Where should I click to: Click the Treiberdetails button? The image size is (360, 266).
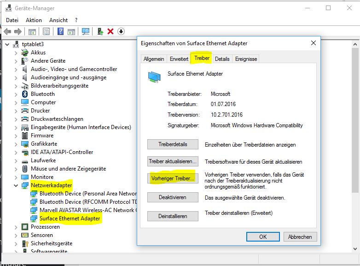(173, 144)
